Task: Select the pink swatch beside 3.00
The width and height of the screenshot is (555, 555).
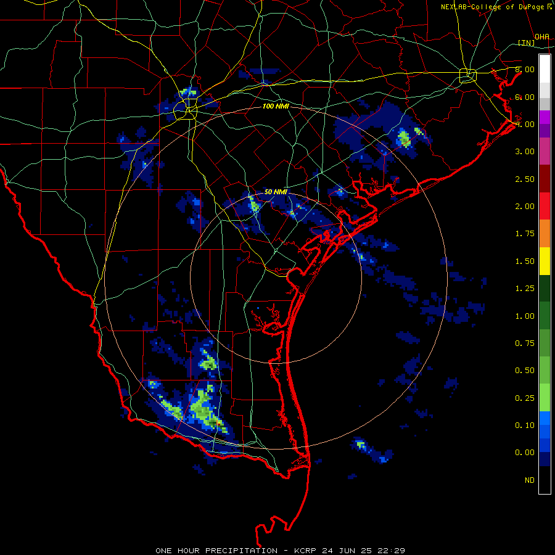Action: [545, 151]
